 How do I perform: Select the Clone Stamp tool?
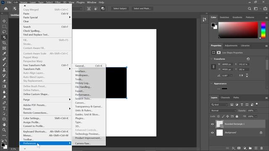click(4, 70)
